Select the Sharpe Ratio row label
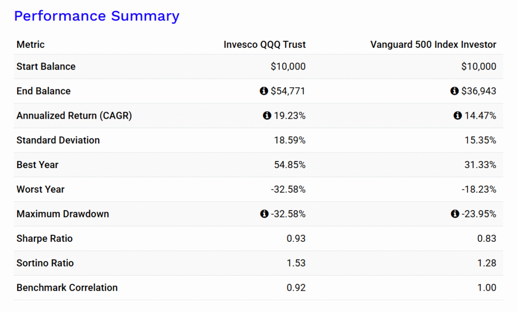The width and height of the screenshot is (518, 312). tap(45, 238)
